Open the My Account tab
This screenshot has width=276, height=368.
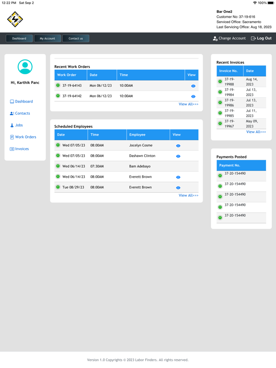coord(47,38)
